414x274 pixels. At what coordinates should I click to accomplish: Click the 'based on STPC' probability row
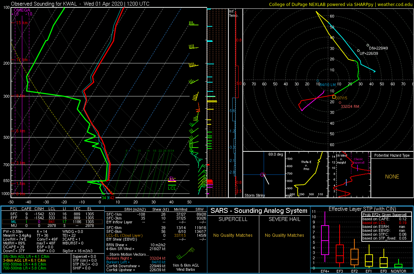[385, 235]
